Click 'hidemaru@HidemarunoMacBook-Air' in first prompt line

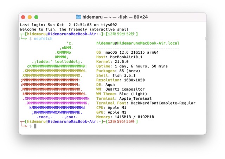(x=62, y=34)
